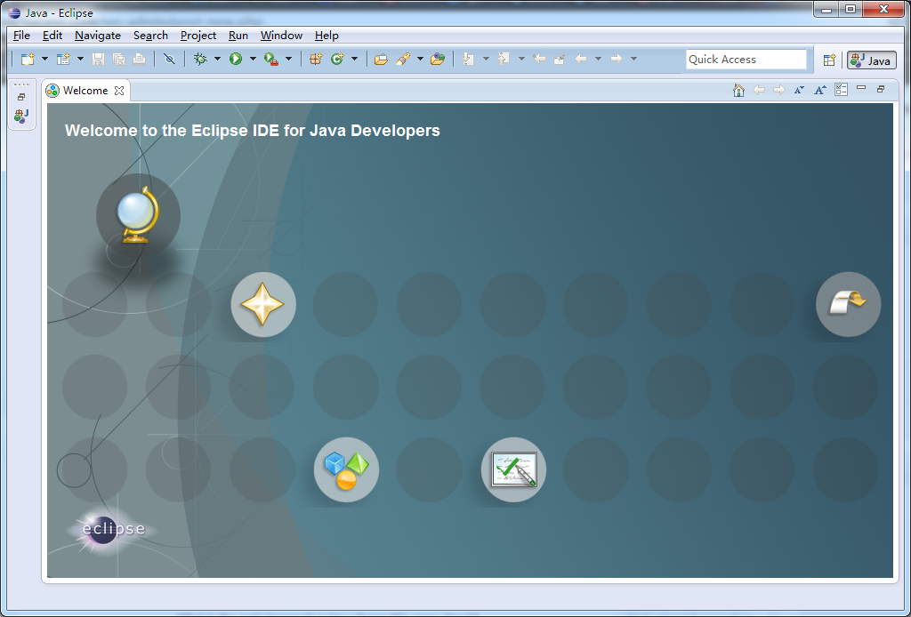Maximize the Welcome view panel
This screenshot has width=911, height=617.
881,89
